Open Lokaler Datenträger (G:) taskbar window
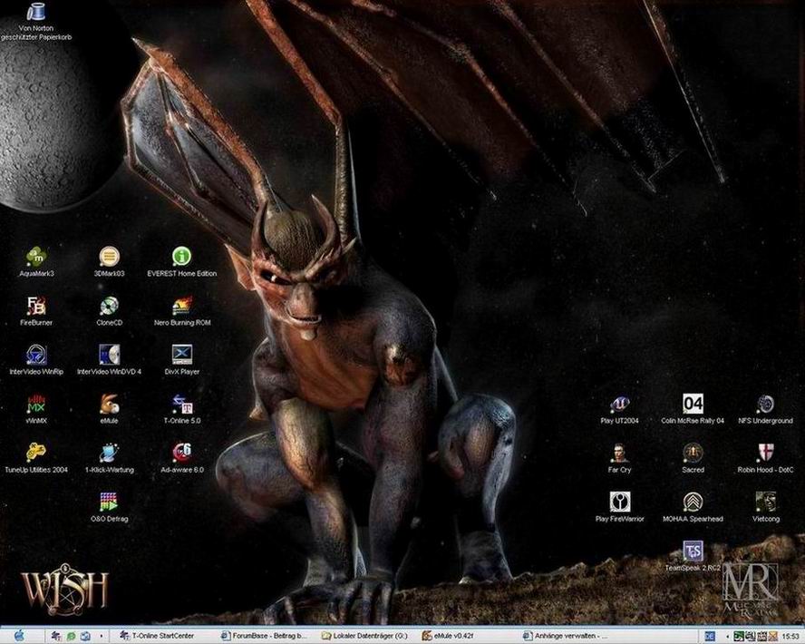Viewport: 805px width, 644px height. point(364,636)
